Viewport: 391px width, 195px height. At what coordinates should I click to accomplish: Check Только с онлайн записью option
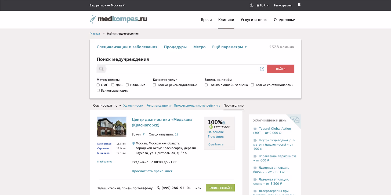tap(206, 85)
